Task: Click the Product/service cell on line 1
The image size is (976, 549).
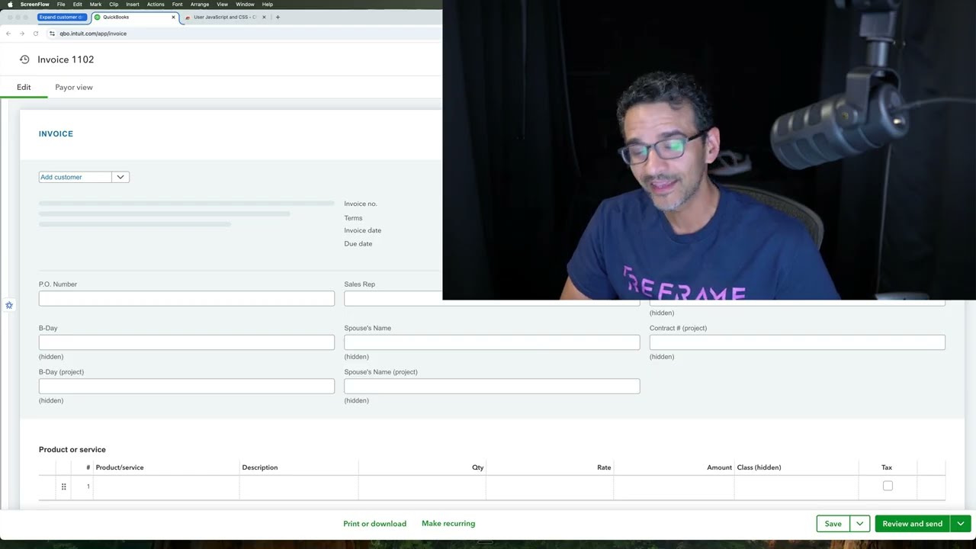Action: coord(165,486)
